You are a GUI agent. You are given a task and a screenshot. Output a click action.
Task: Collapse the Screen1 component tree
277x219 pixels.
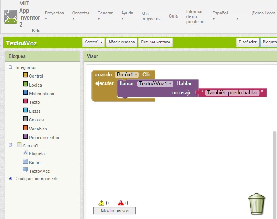click(x=11, y=145)
